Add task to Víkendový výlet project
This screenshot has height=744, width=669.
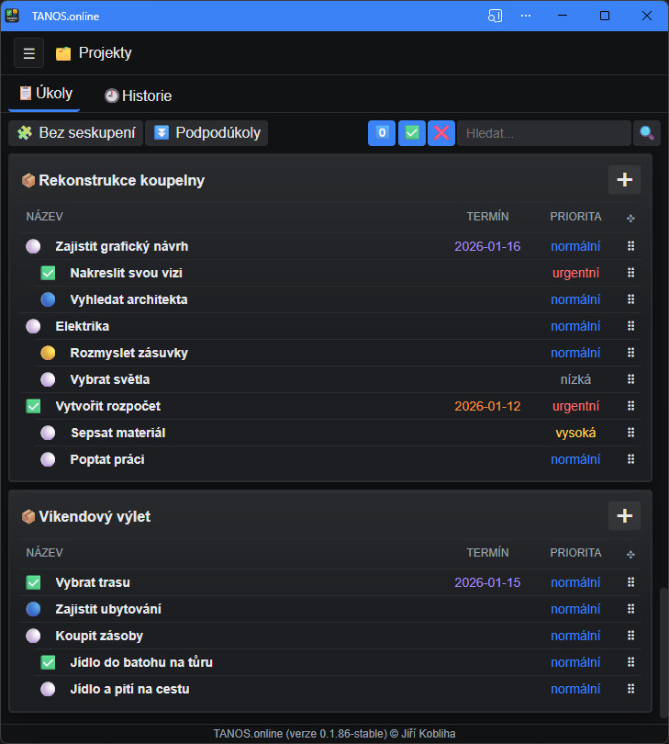pos(624,516)
